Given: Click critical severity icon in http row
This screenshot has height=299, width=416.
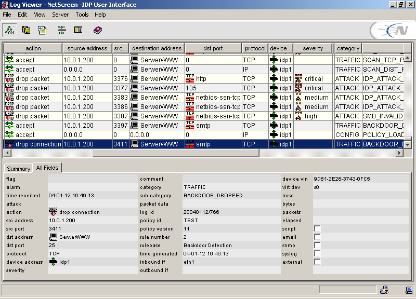Looking at the screenshot, I should coord(298,79).
